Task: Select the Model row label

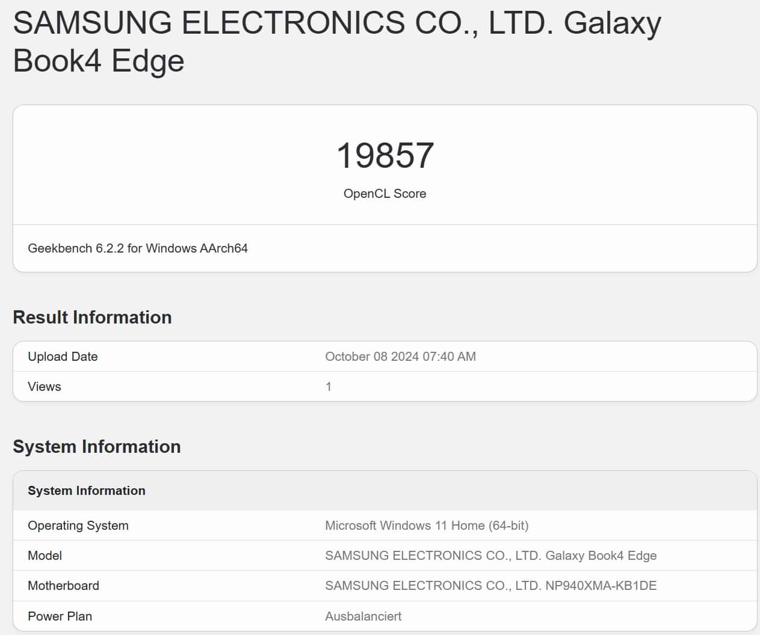Action: pos(45,556)
